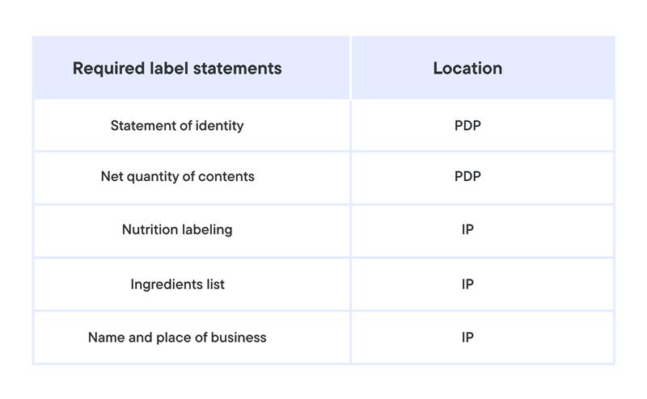Click PDP in the Statement of identity row
The width and height of the screenshot is (647, 399).
pyautogui.click(x=467, y=126)
